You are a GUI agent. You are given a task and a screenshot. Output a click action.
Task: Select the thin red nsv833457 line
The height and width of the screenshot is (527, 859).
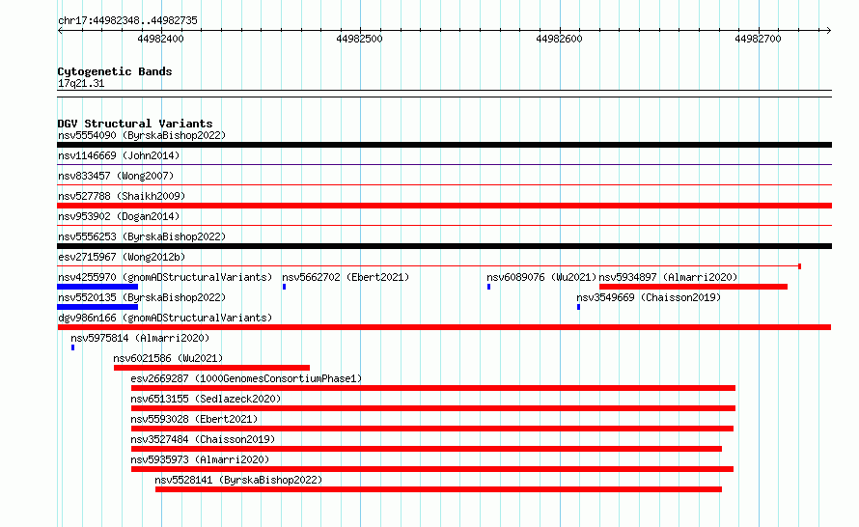444,184
